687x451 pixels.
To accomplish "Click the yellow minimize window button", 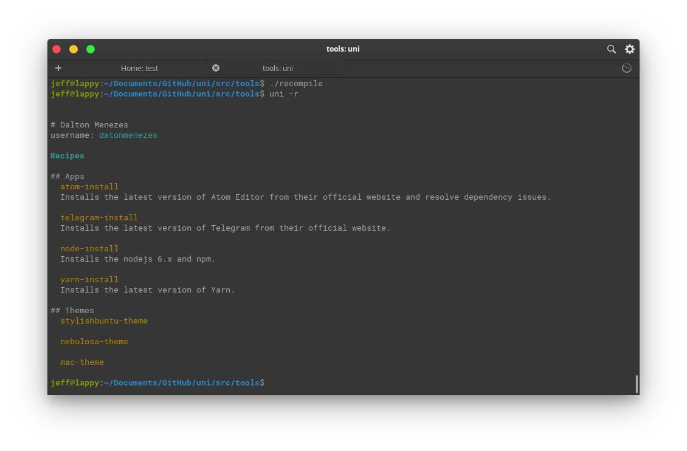I will point(74,49).
